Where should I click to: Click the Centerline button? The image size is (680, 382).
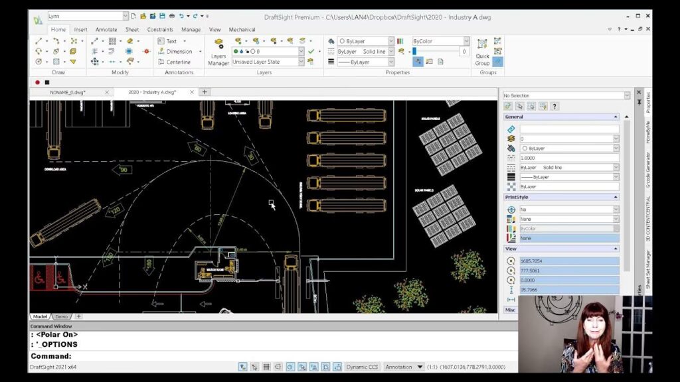coord(175,62)
